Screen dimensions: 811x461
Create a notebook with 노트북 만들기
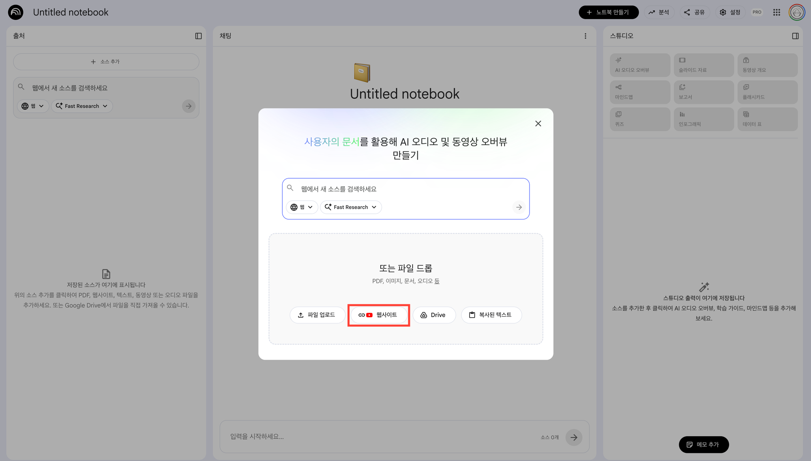[x=608, y=12]
